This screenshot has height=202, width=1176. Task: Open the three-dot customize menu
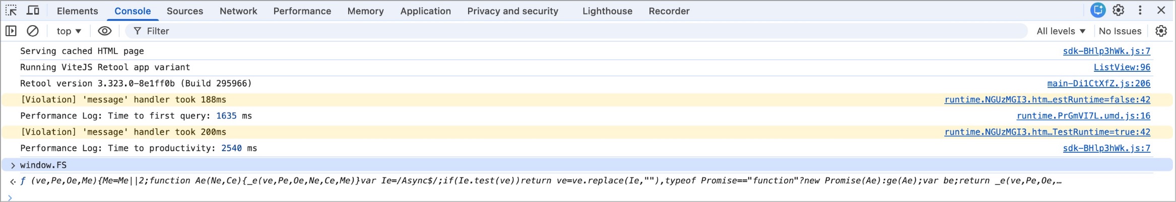(1140, 10)
